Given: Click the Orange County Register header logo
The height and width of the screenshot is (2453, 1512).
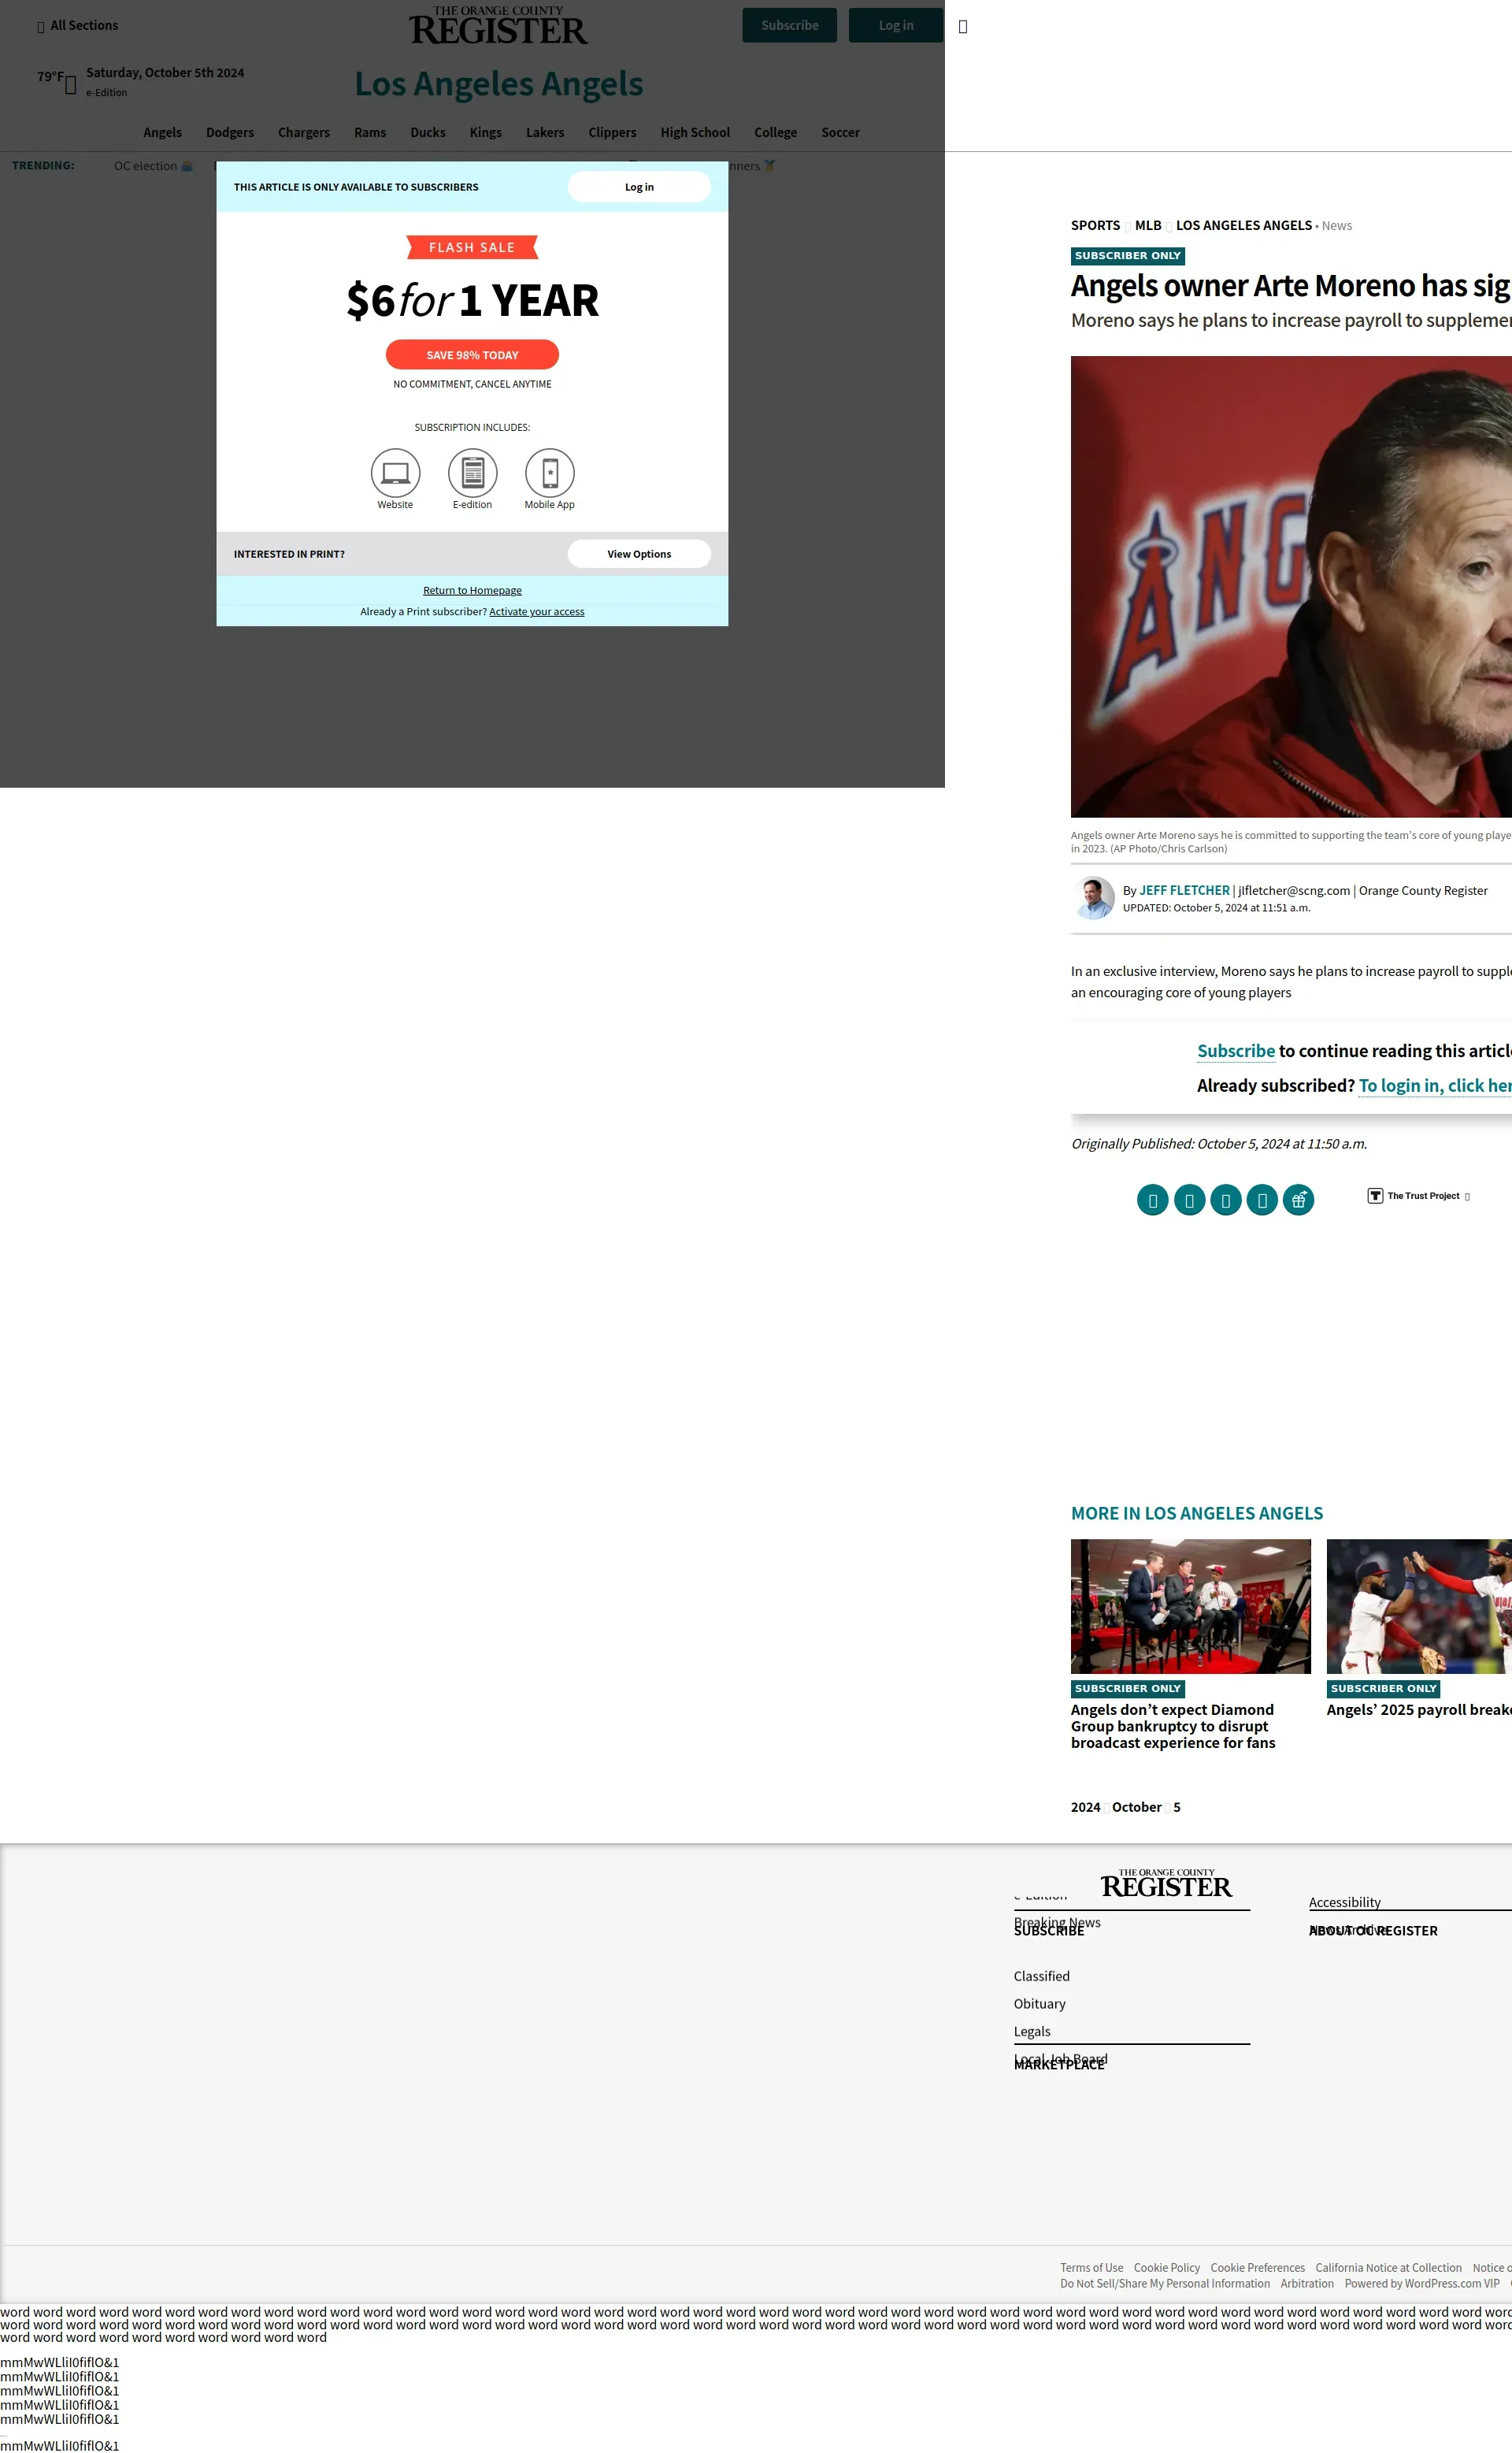Looking at the screenshot, I should 498,26.
